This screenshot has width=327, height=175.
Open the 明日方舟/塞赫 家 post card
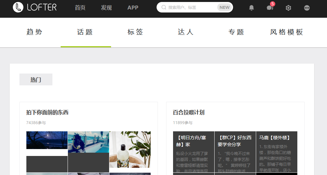coord(193,152)
